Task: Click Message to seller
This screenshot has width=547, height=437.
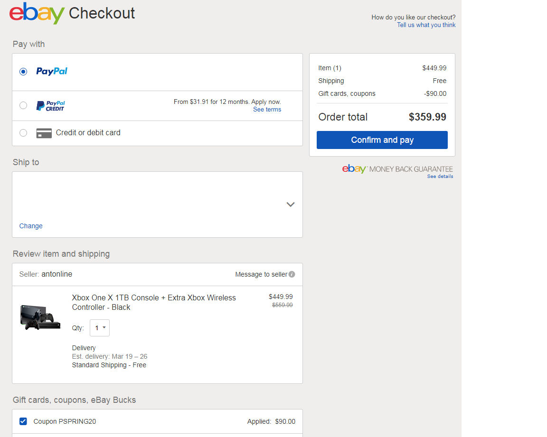Action: (261, 274)
